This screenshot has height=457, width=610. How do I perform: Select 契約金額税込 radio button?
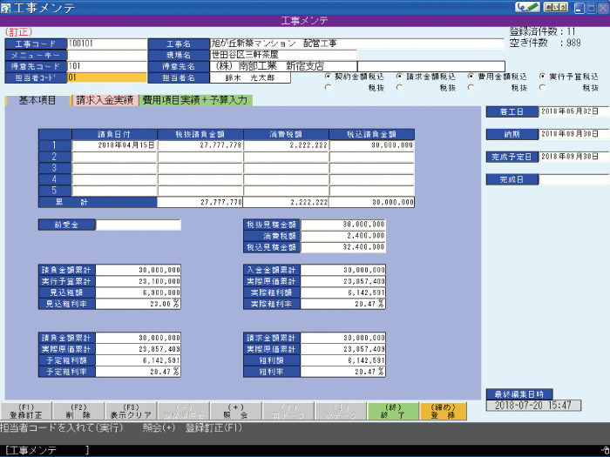click(x=328, y=77)
